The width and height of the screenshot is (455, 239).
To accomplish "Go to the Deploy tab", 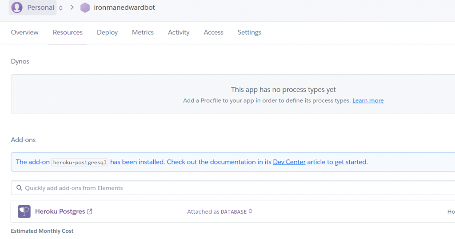I will tap(108, 32).
